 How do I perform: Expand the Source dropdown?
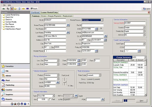[x=144, y=27]
